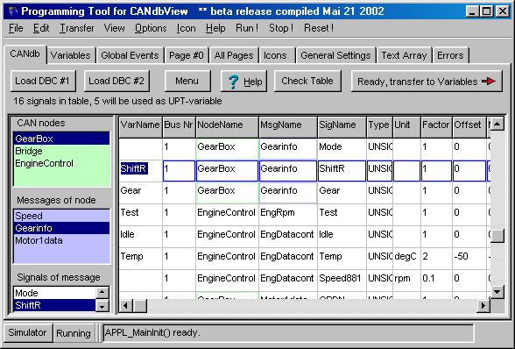Click the SigName column header
Viewport: 515px width, 349px height.
tap(342, 127)
